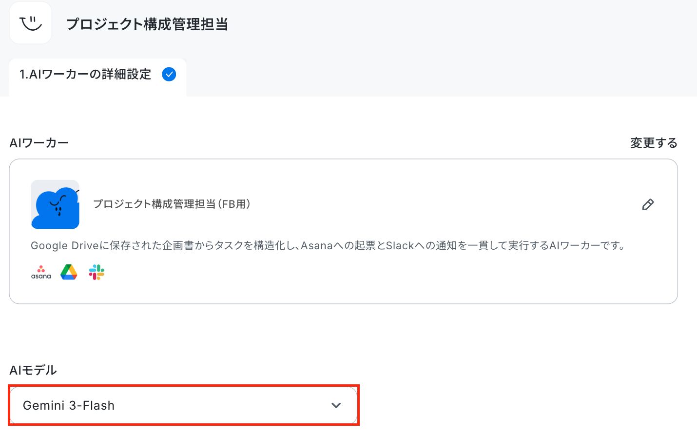The image size is (697, 437).
Task: Click the Google Drive icon
Action: [x=69, y=272]
